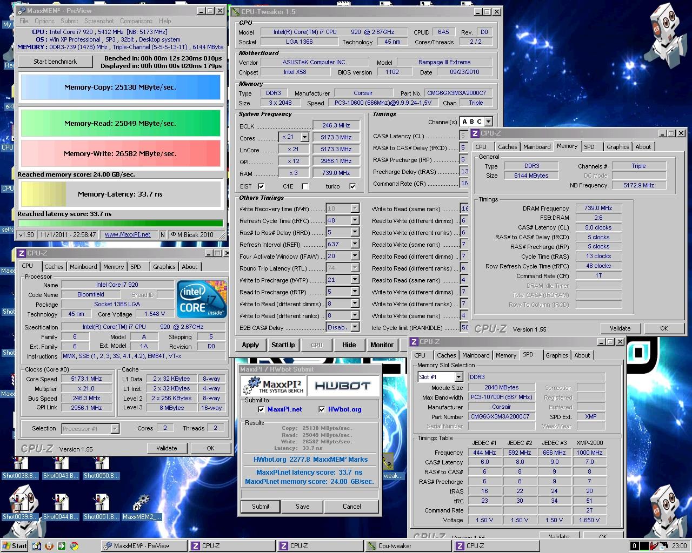Enable the C1E checkbox
692x553 pixels.
point(305,186)
